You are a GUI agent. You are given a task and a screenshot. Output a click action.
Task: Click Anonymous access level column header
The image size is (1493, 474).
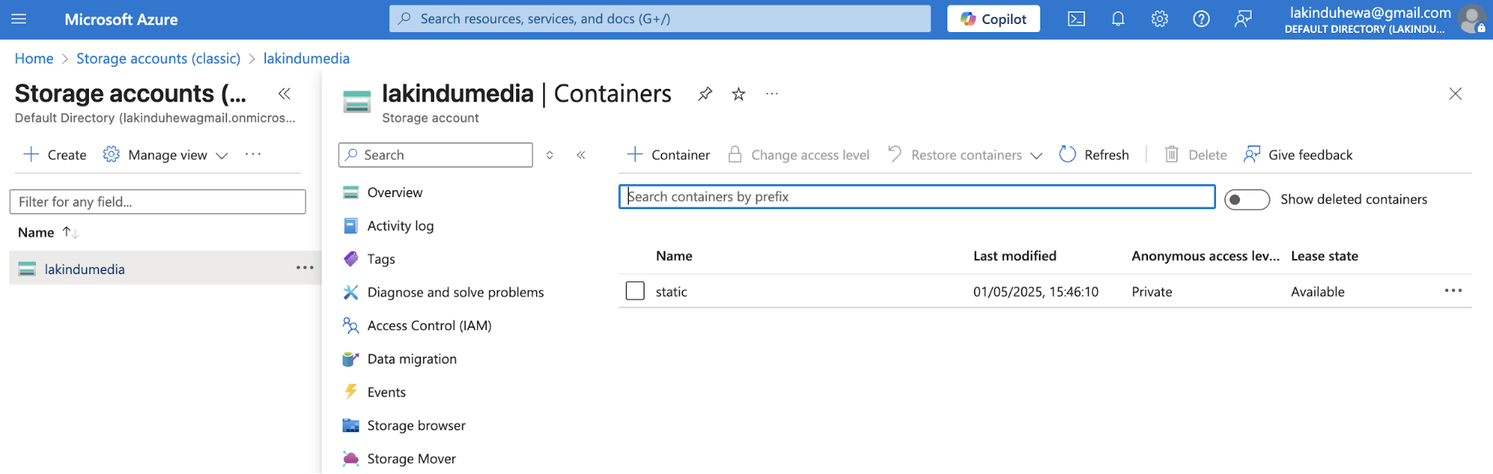pos(1205,256)
